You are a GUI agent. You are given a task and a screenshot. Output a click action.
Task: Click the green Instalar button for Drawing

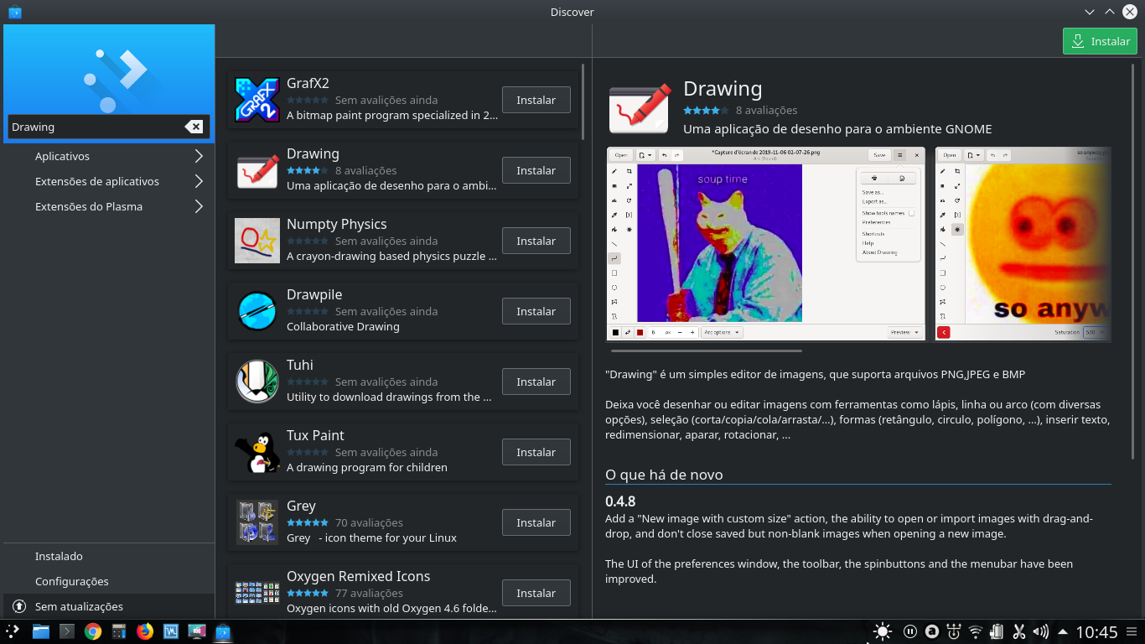[x=1100, y=40]
